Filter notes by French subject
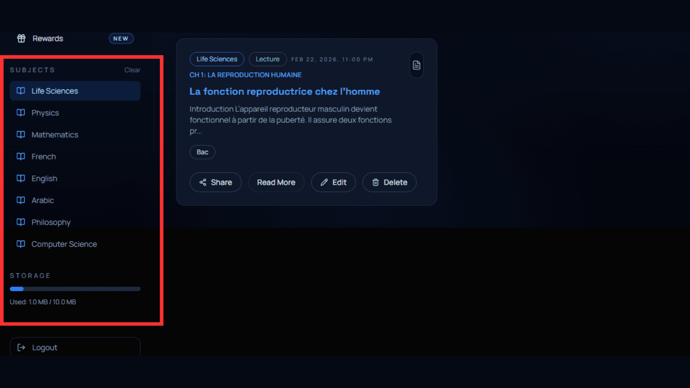 44,157
